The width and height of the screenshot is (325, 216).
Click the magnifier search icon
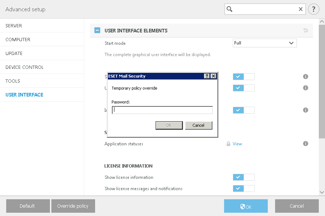pyautogui.click(x=230, y=9)
